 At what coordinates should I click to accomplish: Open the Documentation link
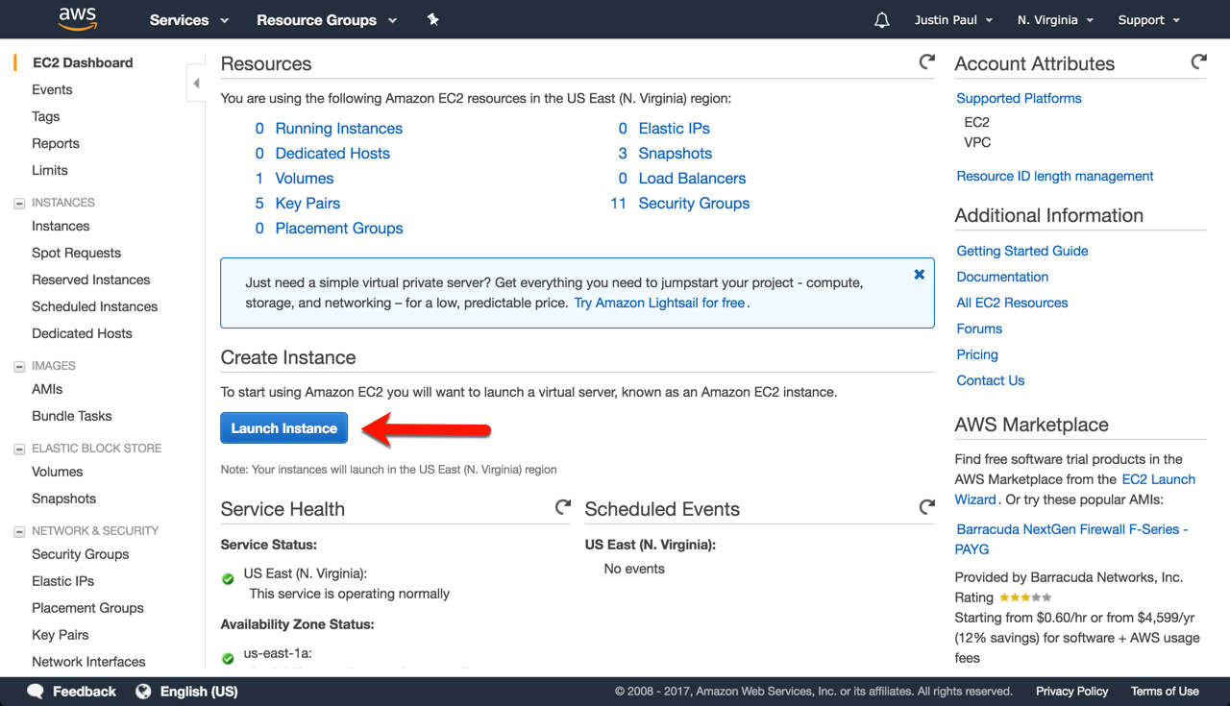tap(1002, 277)
